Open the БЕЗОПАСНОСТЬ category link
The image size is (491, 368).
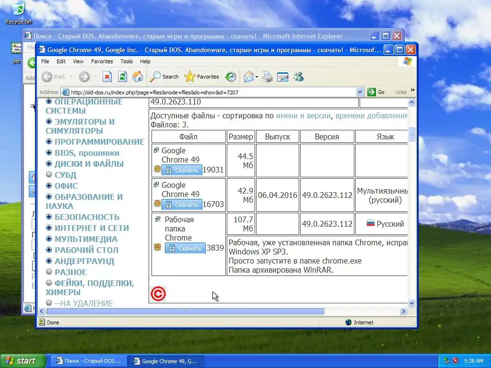87,217
